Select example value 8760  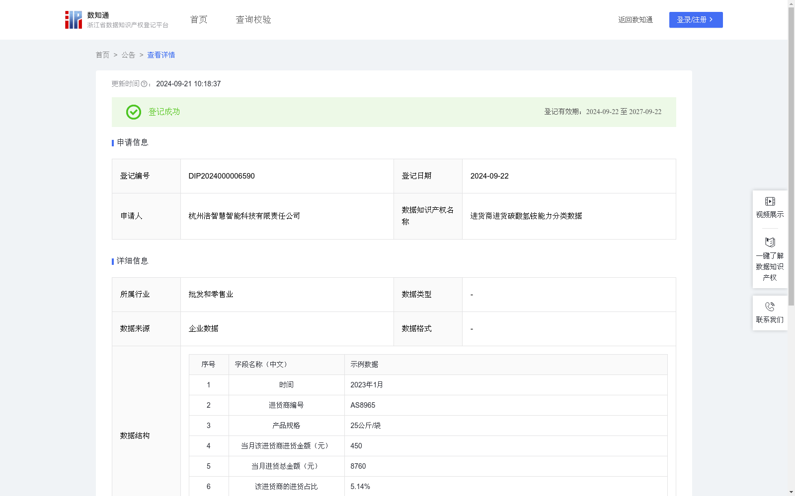pyautogui.click(x=358, y=466)
